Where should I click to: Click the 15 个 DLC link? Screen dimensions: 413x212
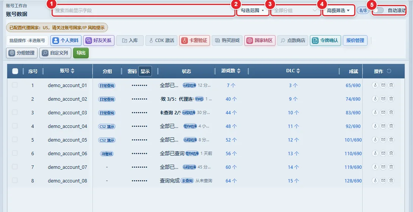pyautogui.click(x=293, y=181)
